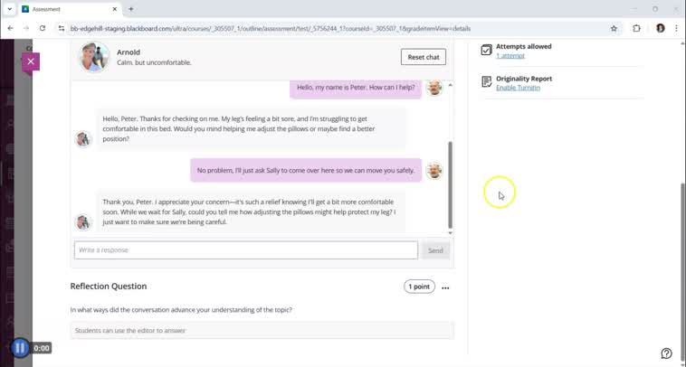Image resolution: width=686 pixels, height=367 pixels.
Task: Close the assessment panel with purple X
Action: [31, 61]
